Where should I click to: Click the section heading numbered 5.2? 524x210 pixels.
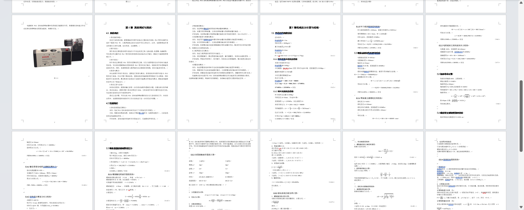click(367, 53)
